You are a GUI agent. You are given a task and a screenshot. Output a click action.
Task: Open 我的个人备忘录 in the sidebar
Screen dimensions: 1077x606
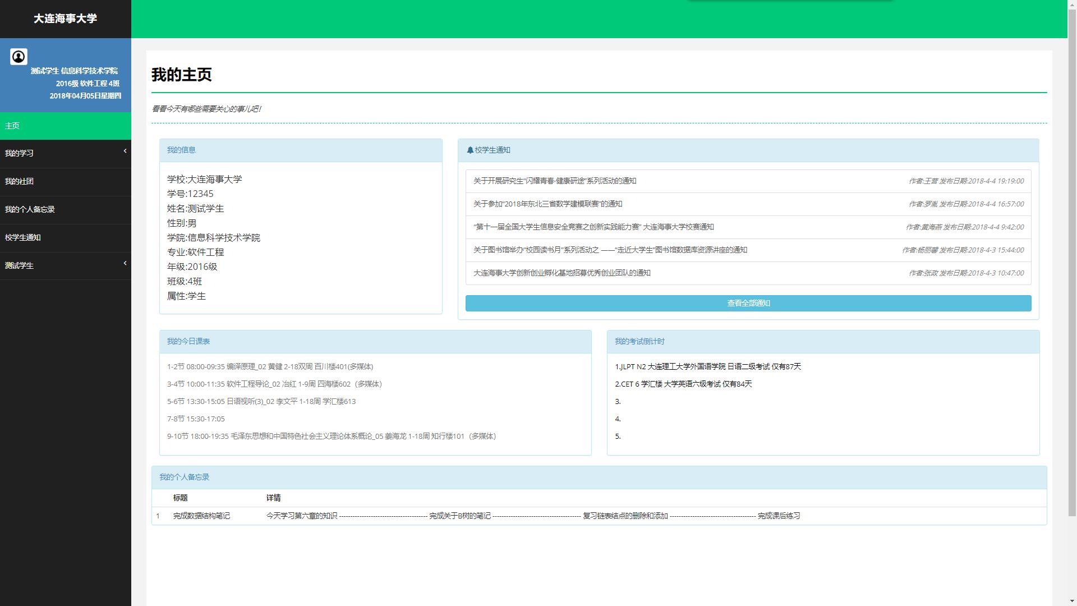pyautogui.click(x=66, y=210)
